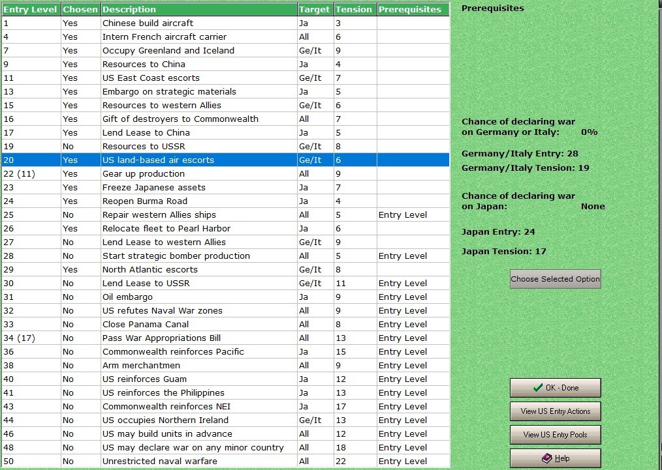Select Gift of destroyers to Commonwealth

tap(225, 119)
